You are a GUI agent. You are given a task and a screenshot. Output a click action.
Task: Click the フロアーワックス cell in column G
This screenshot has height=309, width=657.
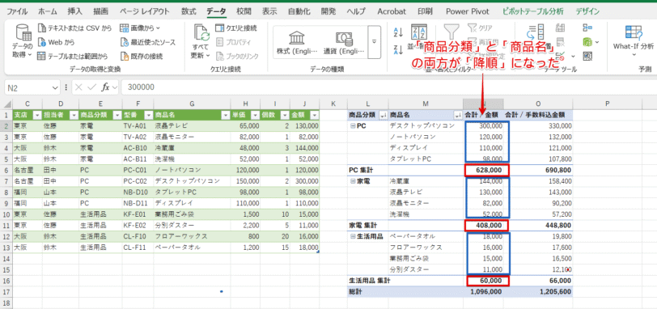(192, 236)
